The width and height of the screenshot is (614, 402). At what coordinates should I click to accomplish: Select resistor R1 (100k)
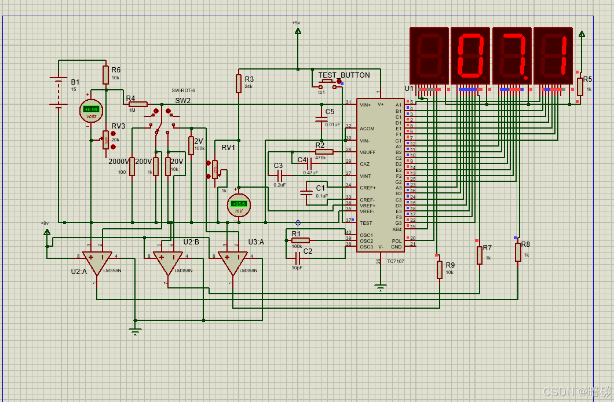click(x=301, y=240)
